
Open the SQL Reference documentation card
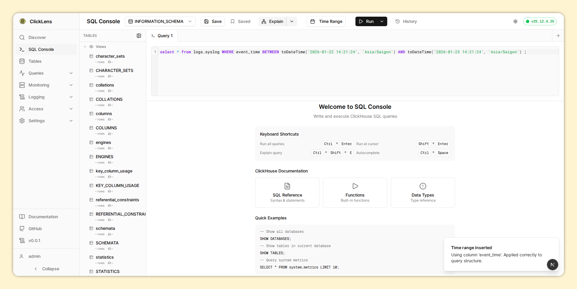[x=287, y=193]
